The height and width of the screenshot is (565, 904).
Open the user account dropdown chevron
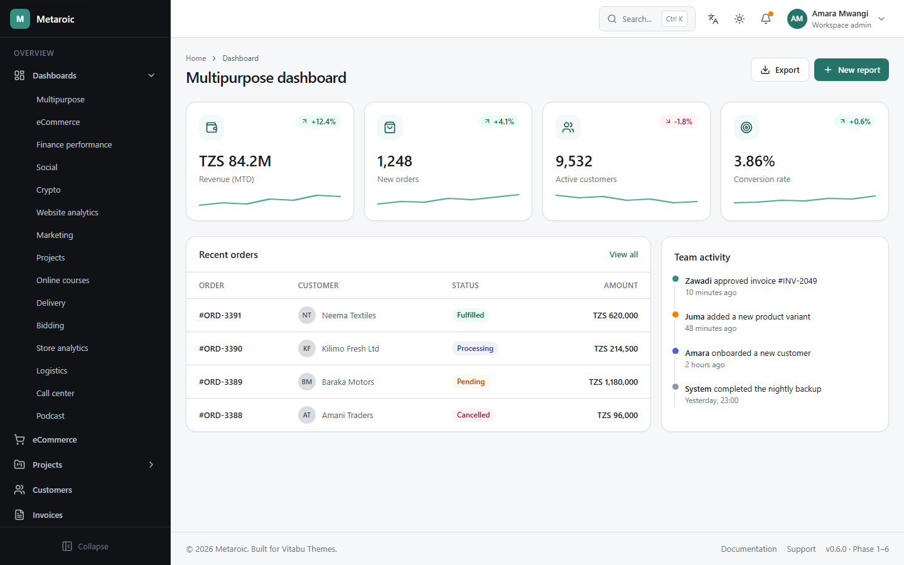point(881,19)
